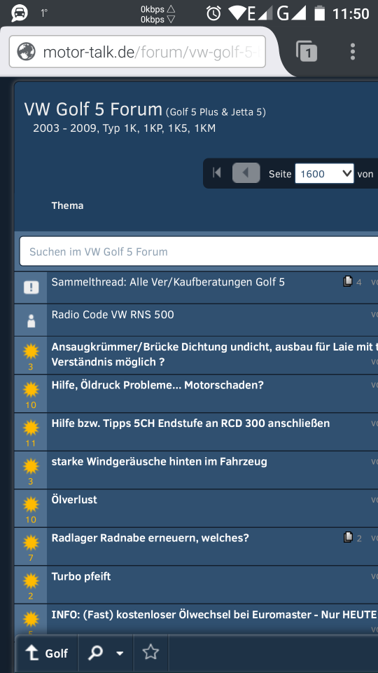Image resolution: width=378 pixels, height=673 pixels.
Task: Tap sun icon beside 'starke Windgeräusche' thread
Action: pos(31,466)
